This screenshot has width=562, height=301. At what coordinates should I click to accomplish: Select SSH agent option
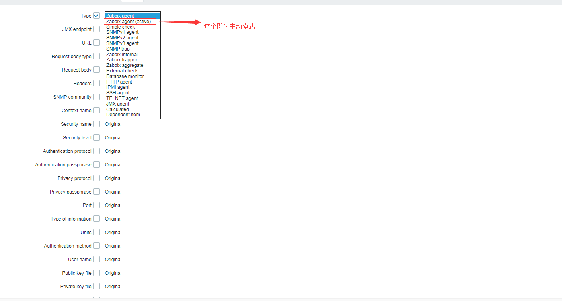(133, 93)
